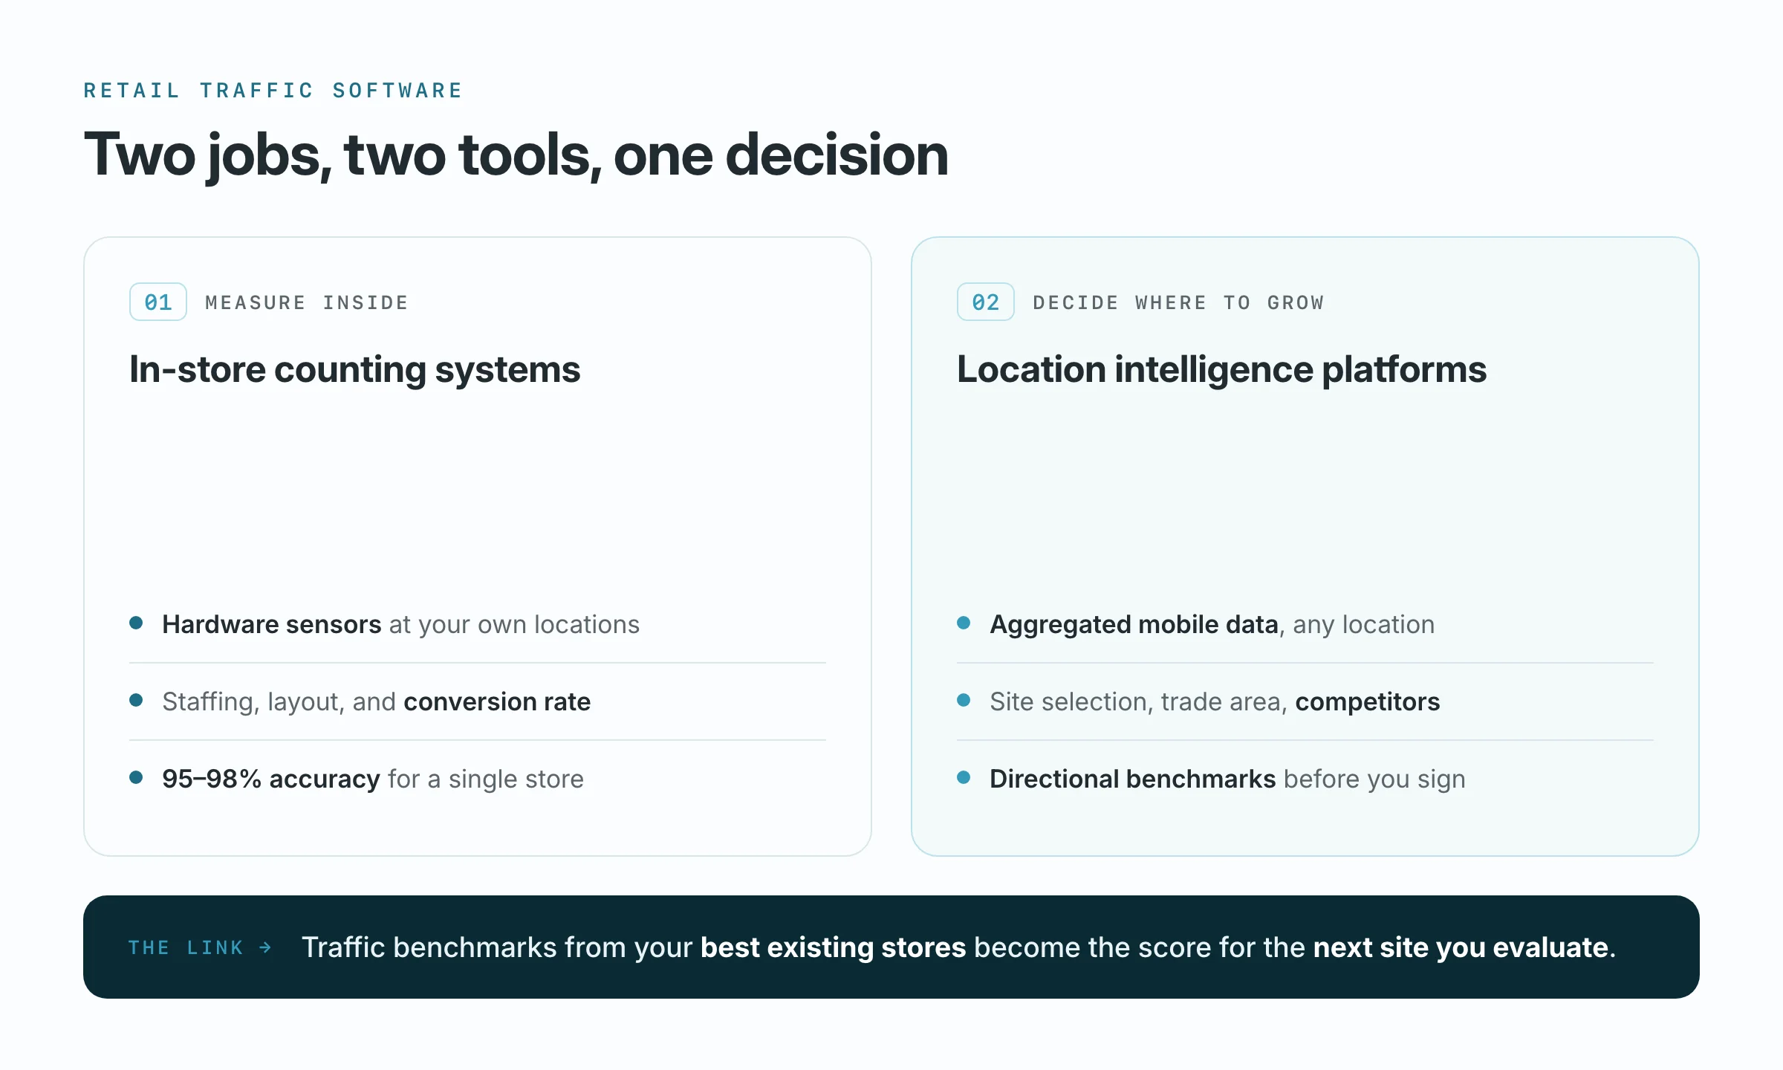Viewport: 1783px width, 1070px height.
Task: Click 'Site selection, trade area, competitors' row
Action: click(1305, 701)
